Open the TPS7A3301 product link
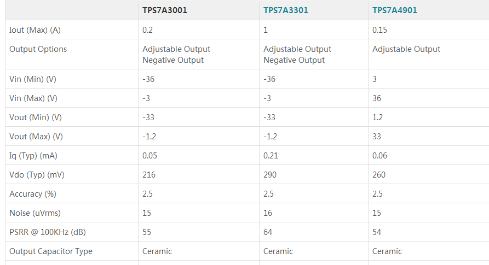Screen dimensions: 489x265 (285, 10)
